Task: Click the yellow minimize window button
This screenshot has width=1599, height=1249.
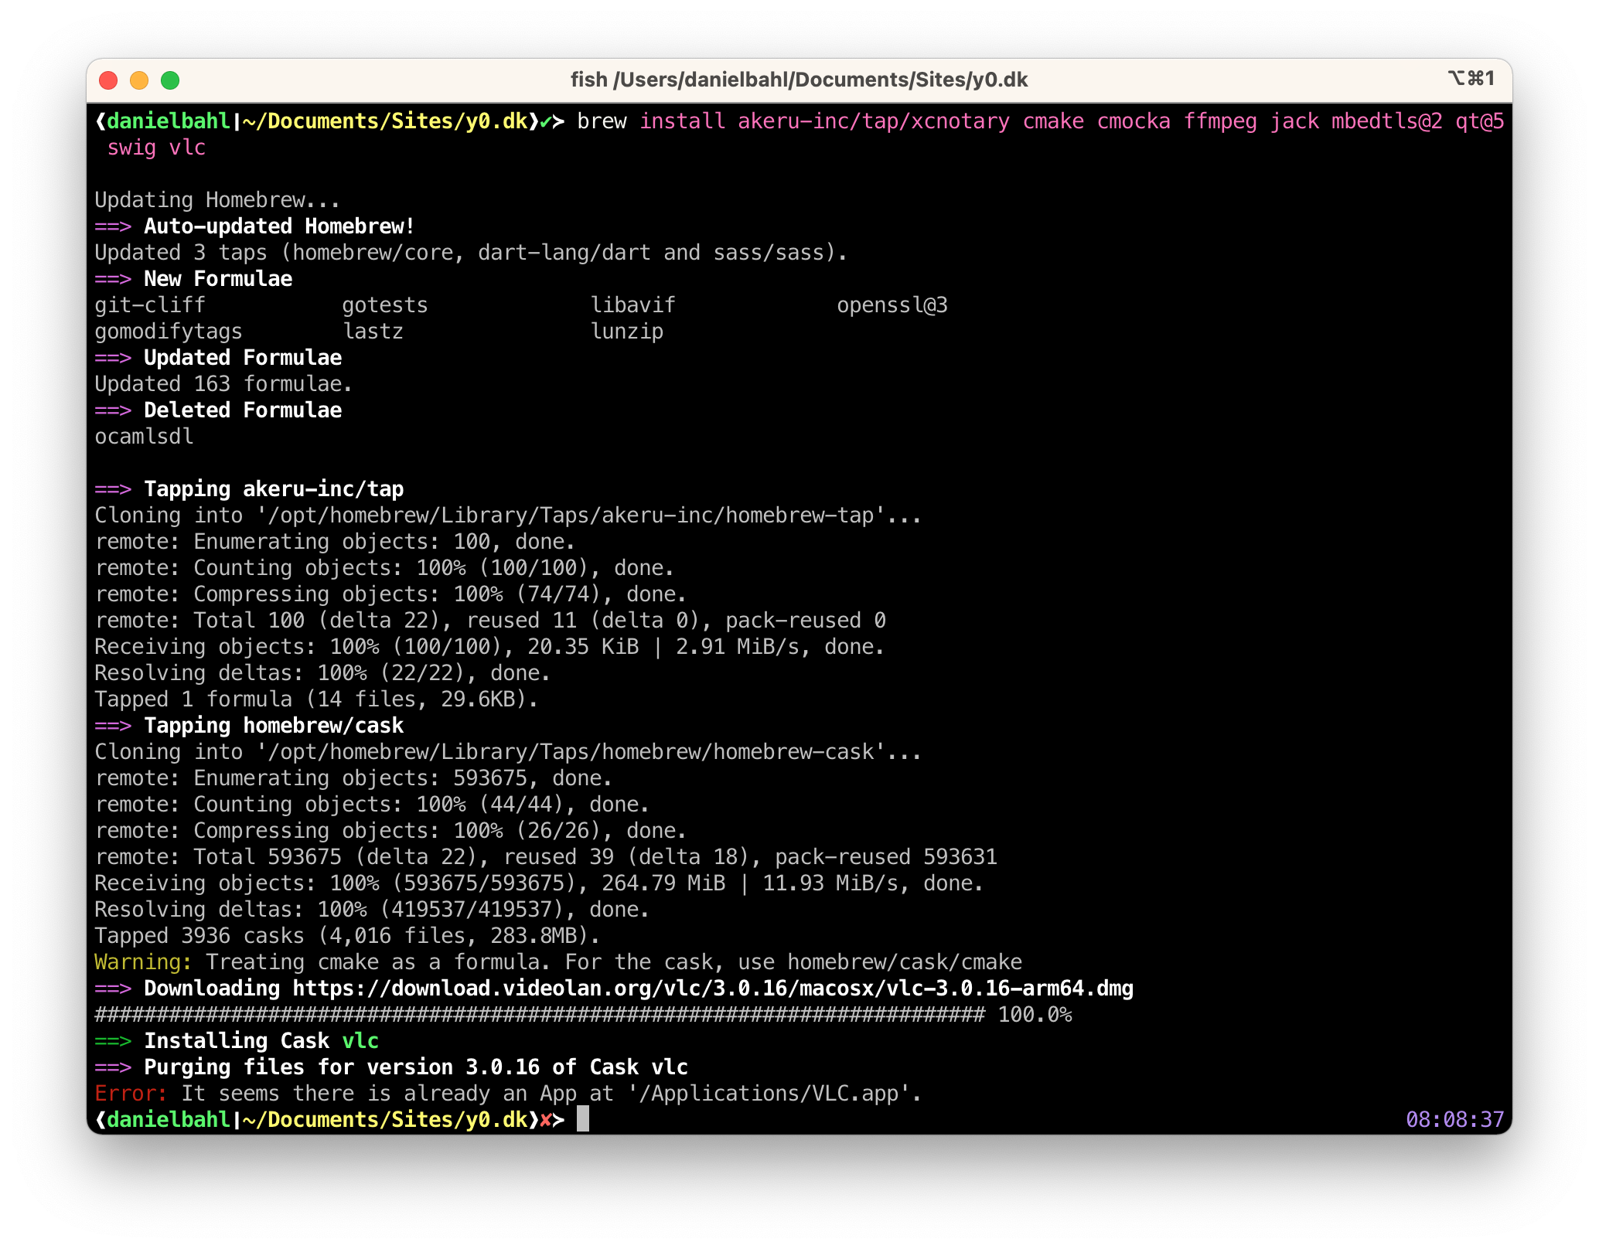Action: [139, 80]
